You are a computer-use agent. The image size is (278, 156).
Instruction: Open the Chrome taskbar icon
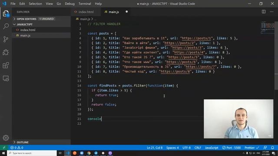pyautogui.click(x=89, y=153)
